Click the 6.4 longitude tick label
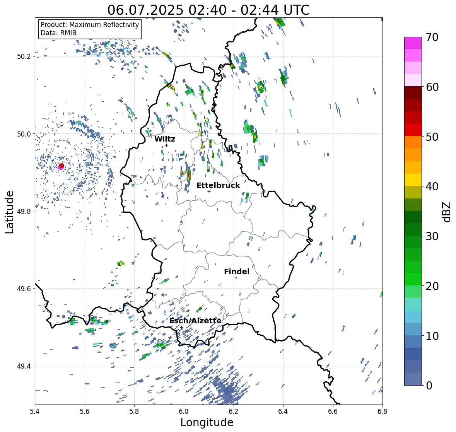 pos(283,412)
